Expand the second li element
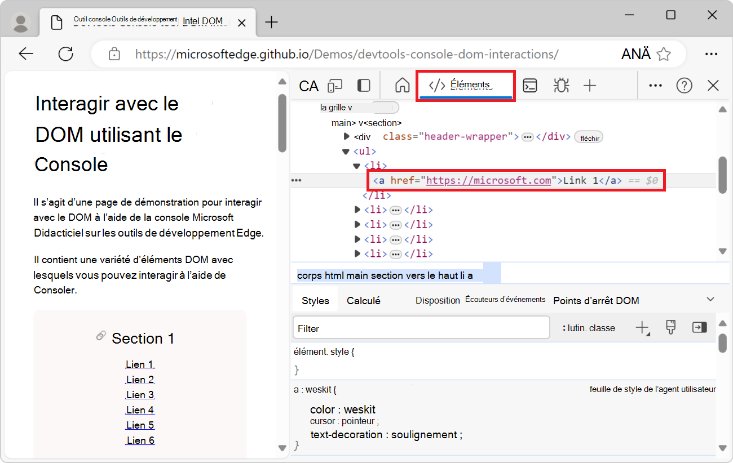Viewport: 733px width, 463px height. click(x=357, y=209)
